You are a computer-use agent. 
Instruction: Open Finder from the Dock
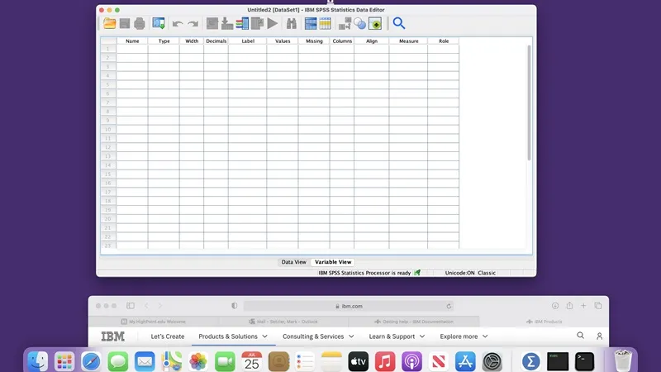[37, 361]
